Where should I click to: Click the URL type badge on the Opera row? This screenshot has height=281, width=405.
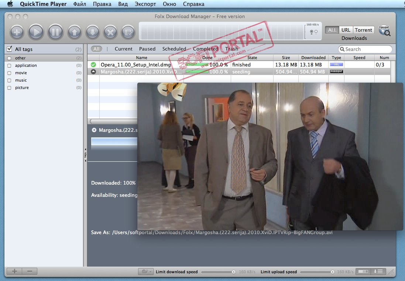336,65
